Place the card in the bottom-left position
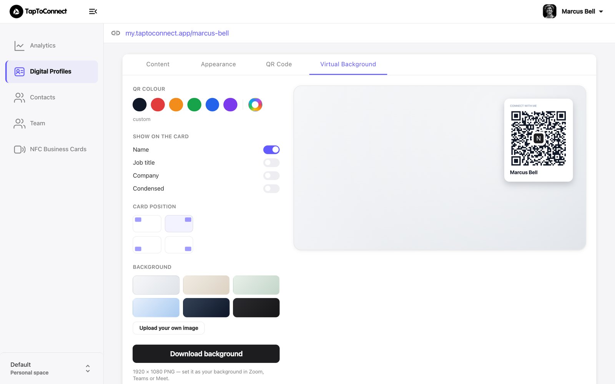615x384 pixels. 147,245
